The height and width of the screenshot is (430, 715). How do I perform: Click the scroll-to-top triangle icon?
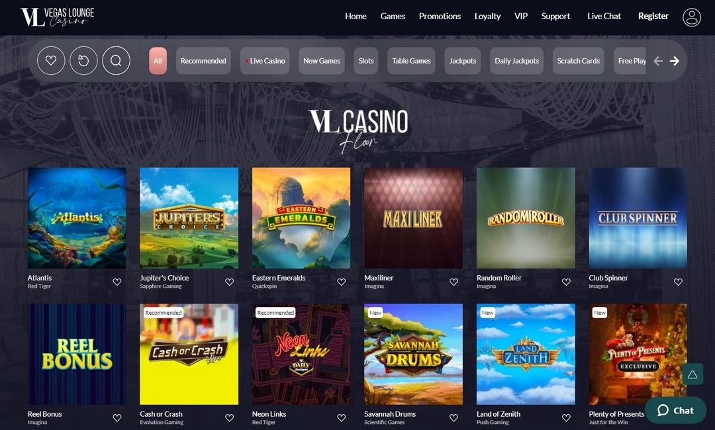click(692, 374)
